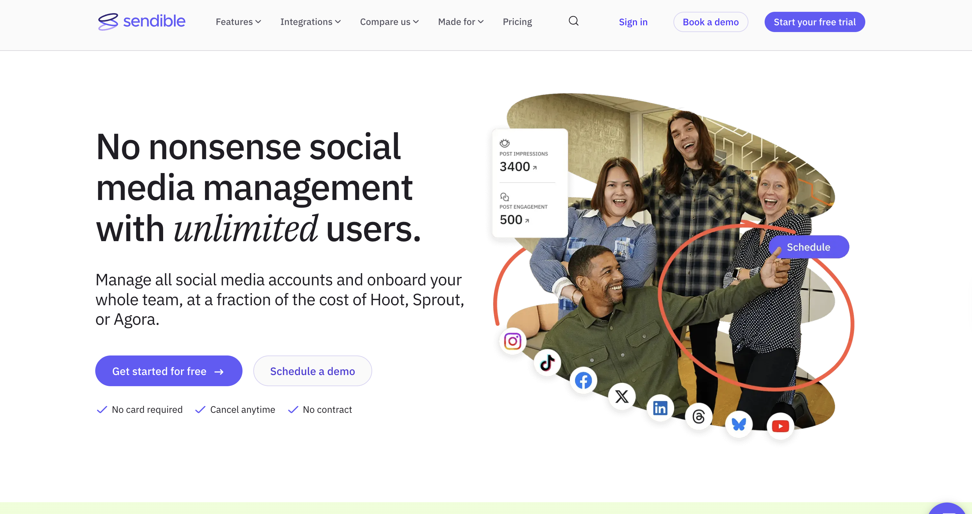Click the 'Manage all social media accounts' paragraph
972x514 pixels.
[280, 299]
